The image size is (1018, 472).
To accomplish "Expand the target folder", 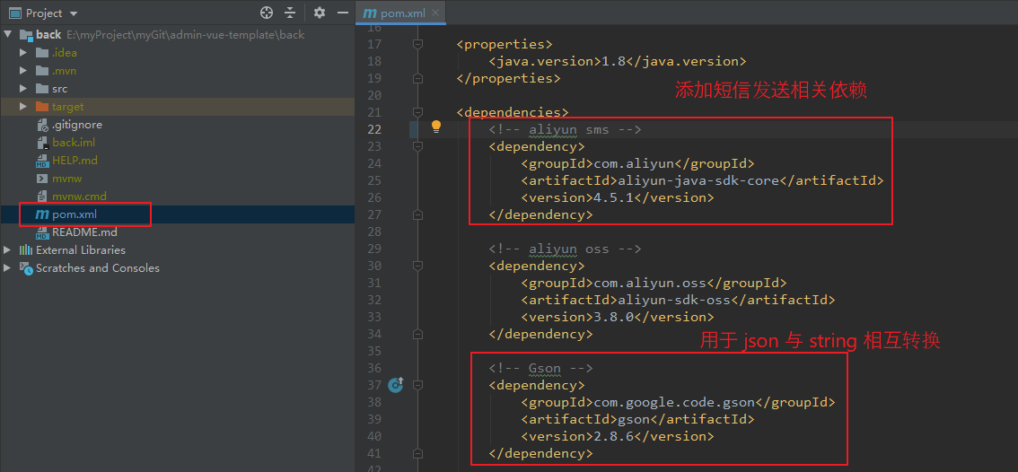I will (x=23, y=107).
